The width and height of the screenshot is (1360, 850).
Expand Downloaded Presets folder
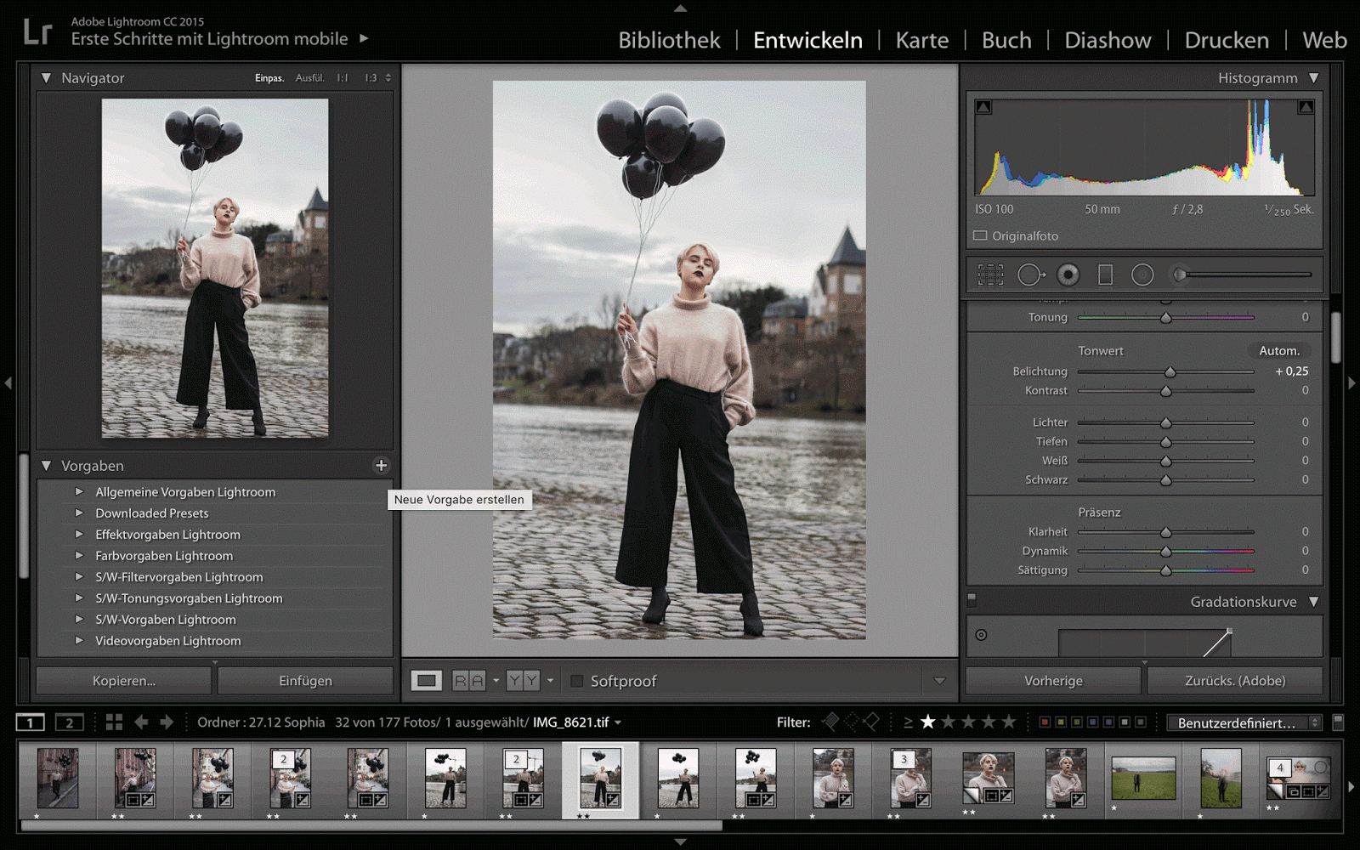[x=79, y=513]
